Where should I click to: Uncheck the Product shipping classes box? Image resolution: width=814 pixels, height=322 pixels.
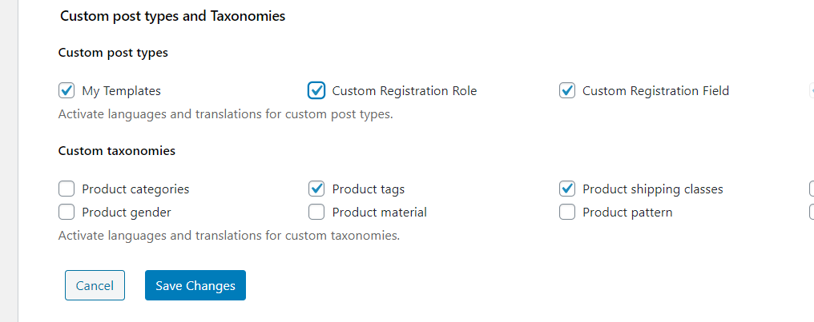[567, 189]
